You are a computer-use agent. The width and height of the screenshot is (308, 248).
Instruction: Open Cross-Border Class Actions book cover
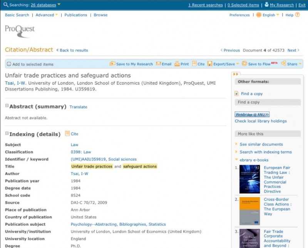point(249,211)
